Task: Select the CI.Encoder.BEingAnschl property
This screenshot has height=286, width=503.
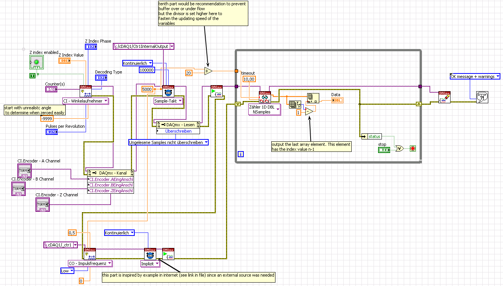Action: click(111, 185)
